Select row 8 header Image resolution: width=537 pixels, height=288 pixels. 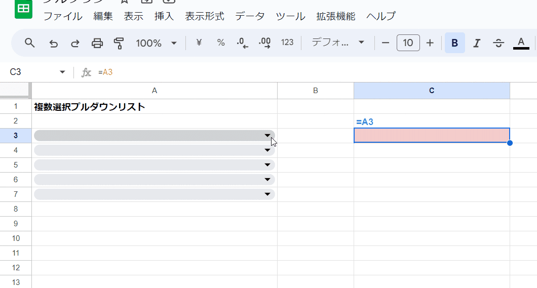(x=16, y=209)
